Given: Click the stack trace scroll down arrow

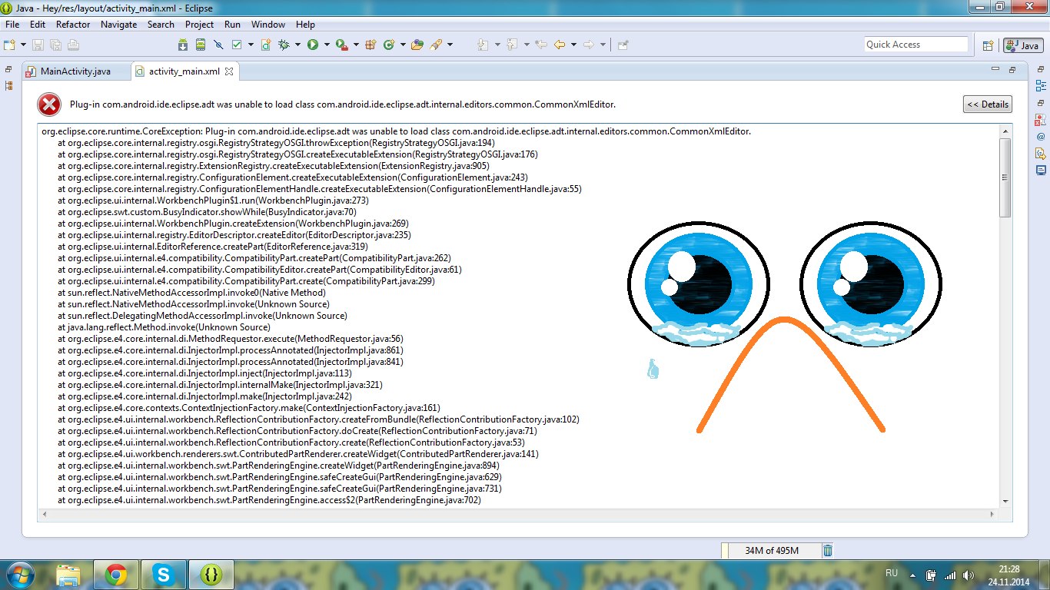Looking at the screenshot, I should pos(1005,501).
